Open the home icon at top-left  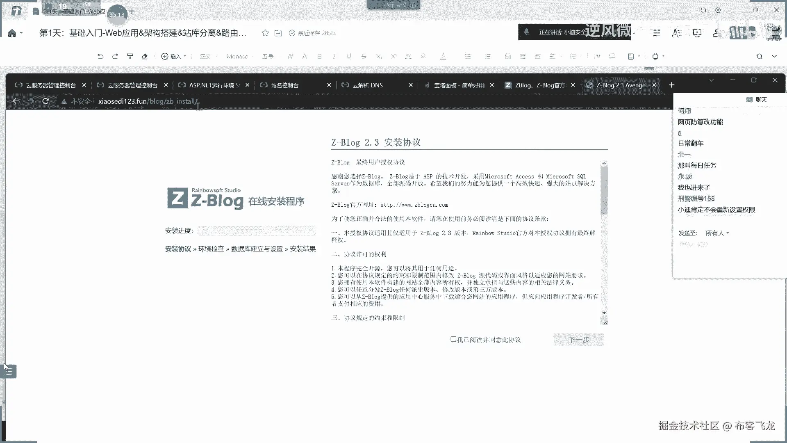pos(12,33)
